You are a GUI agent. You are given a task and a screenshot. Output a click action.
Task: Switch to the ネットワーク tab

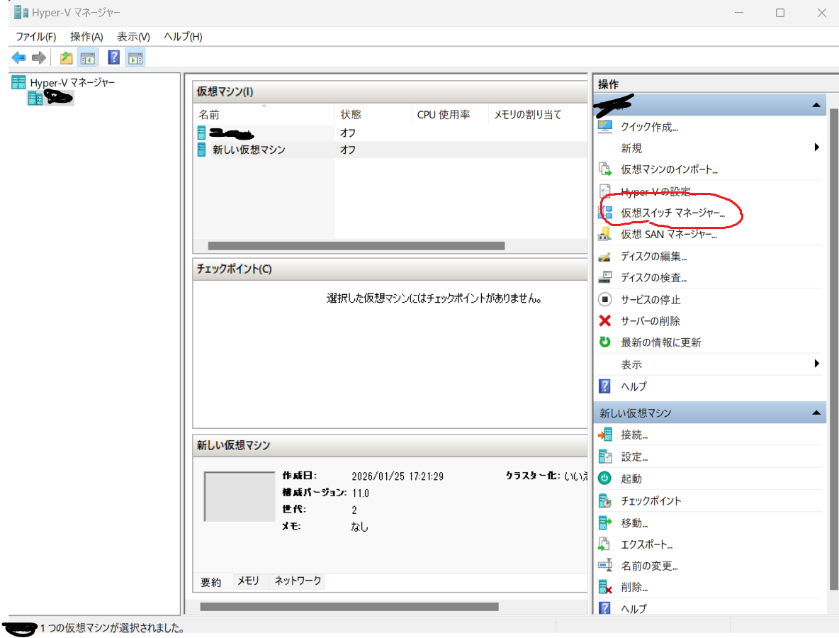tap(298, 581)
